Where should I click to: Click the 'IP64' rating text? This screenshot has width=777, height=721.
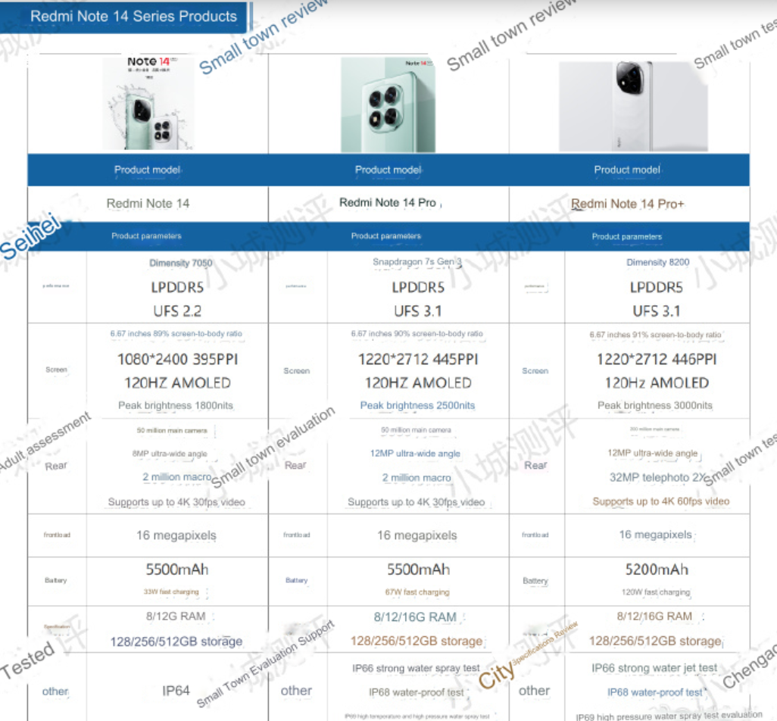click(x=176, y=691)
